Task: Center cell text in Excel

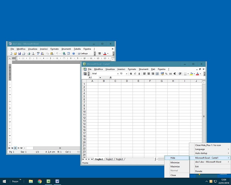Action: (x=149, y=74)
